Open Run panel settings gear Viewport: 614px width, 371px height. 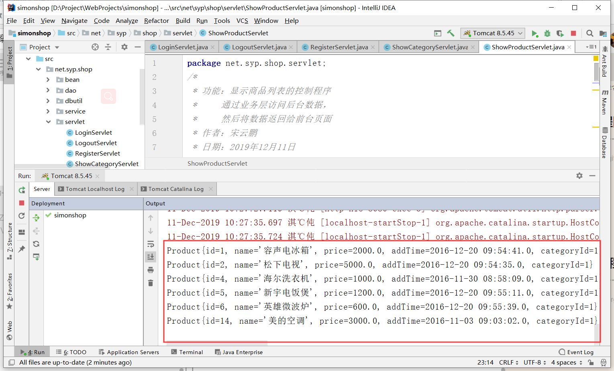point(579,176)
